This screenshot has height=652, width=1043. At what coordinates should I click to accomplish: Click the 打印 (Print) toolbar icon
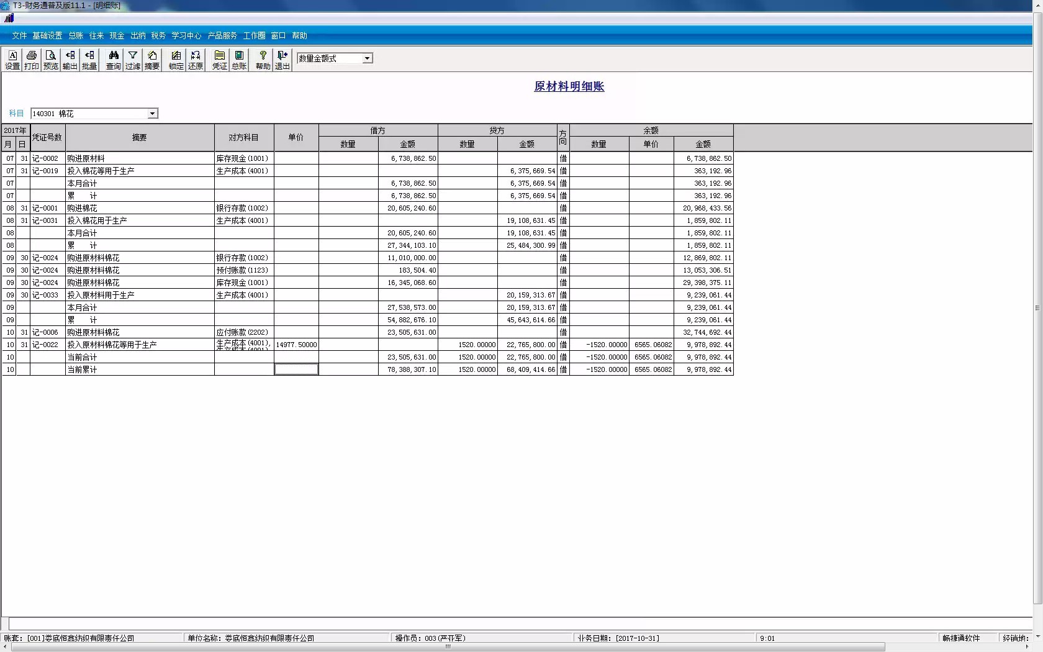[32, 60]
